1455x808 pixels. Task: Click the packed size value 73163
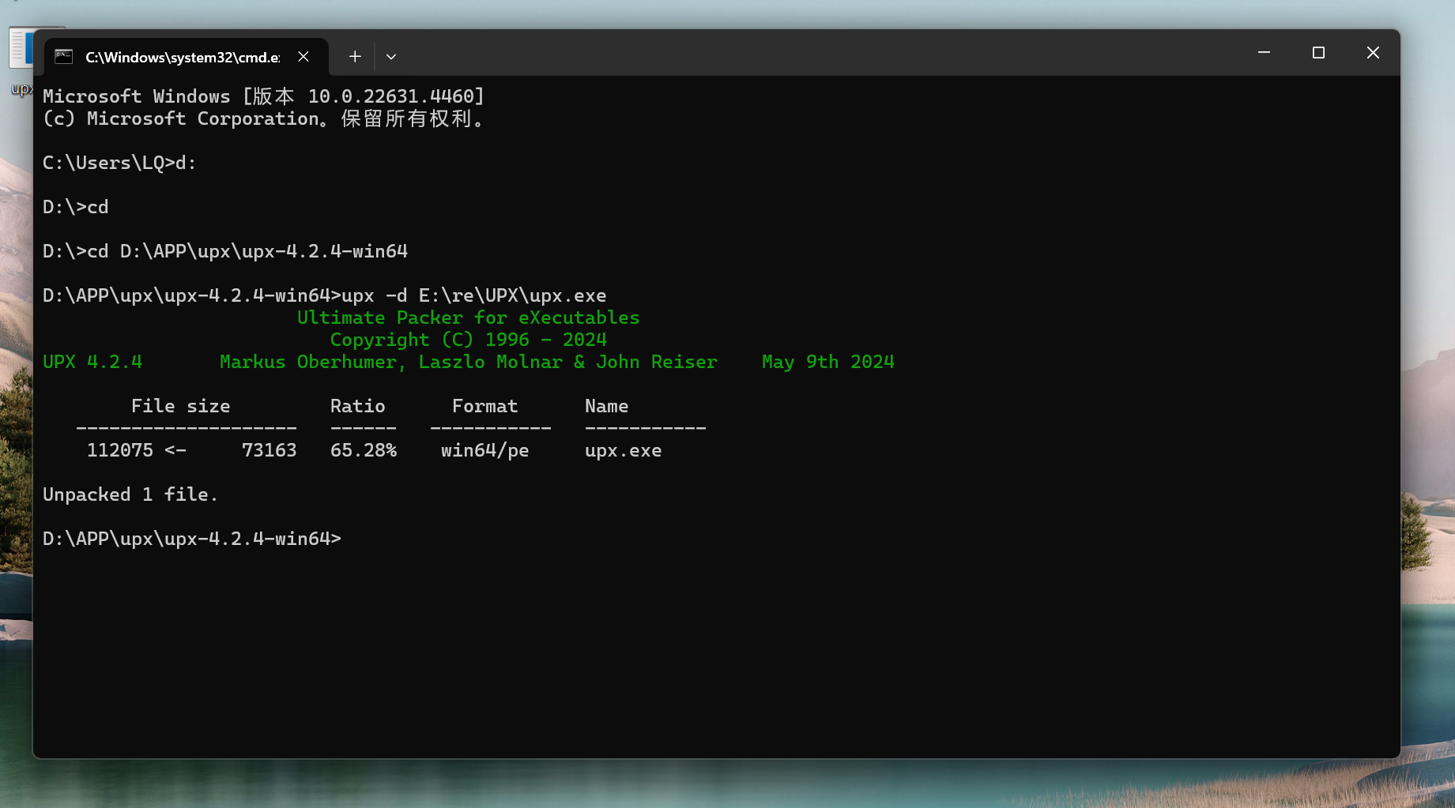(x=270, y=450)
